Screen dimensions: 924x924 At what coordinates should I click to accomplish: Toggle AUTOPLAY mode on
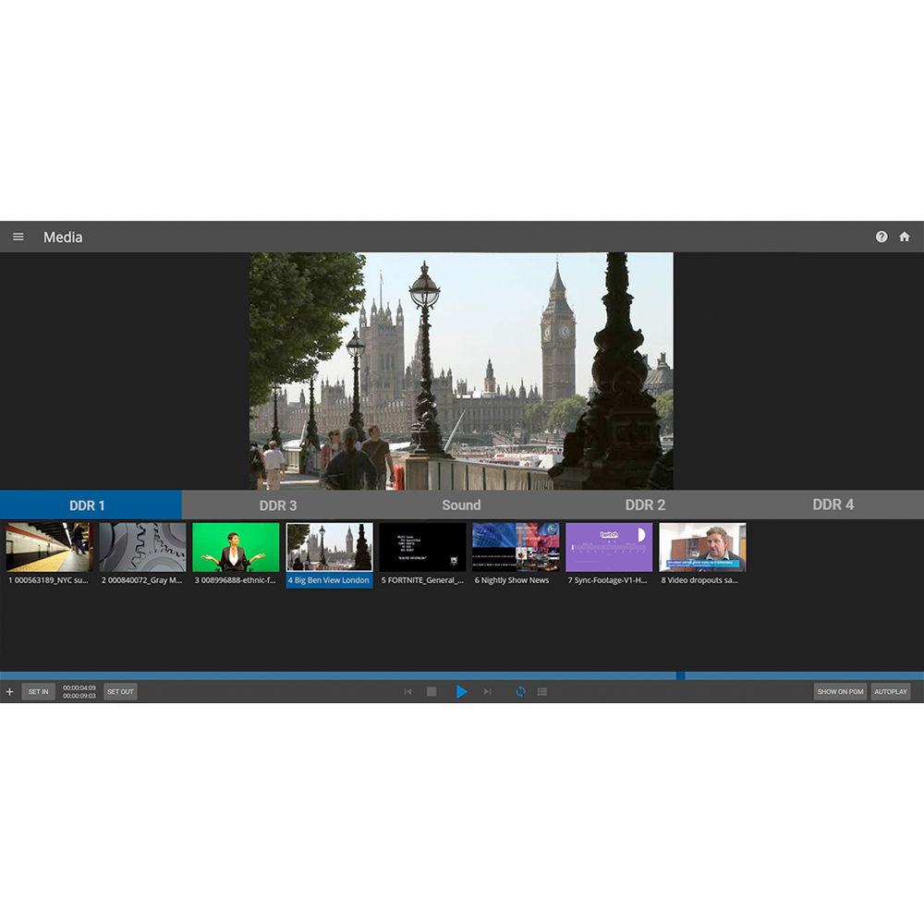(889, 691)
